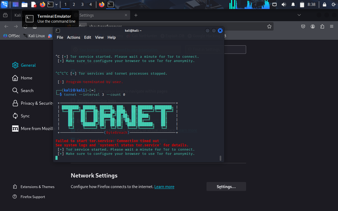Open the file manager icon in taskbar

click(x=25, y=4)
